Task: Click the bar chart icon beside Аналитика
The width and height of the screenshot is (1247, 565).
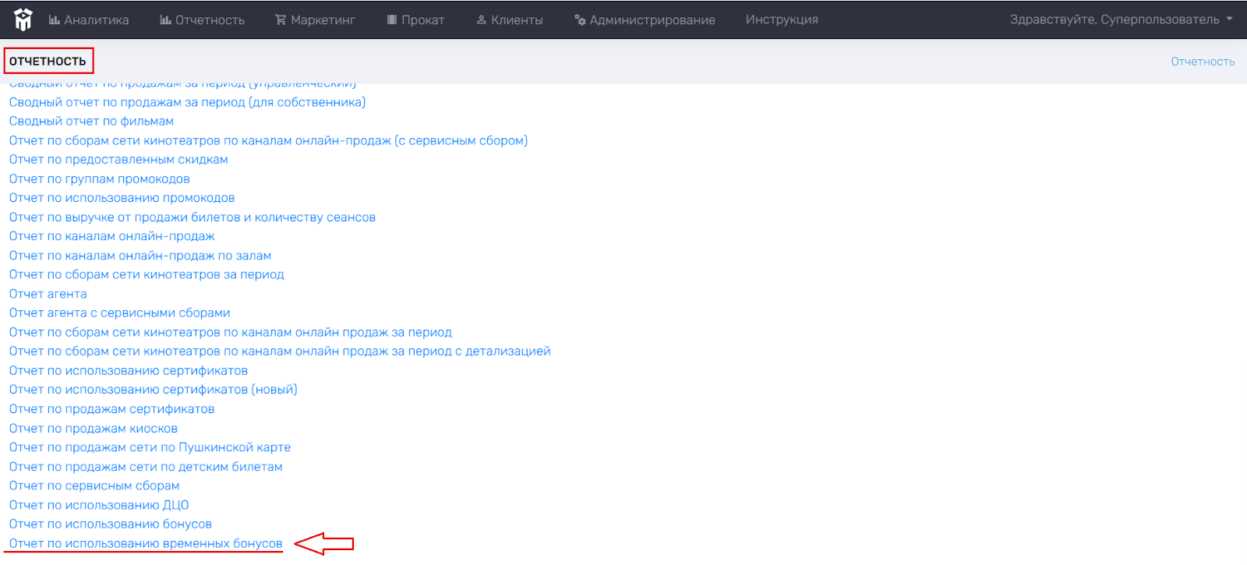Action: pos(55,19)
